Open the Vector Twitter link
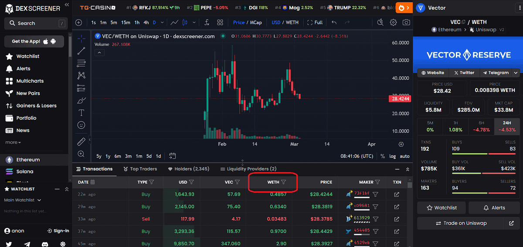This screenshot has height=247, width=523. pos(464,73)
